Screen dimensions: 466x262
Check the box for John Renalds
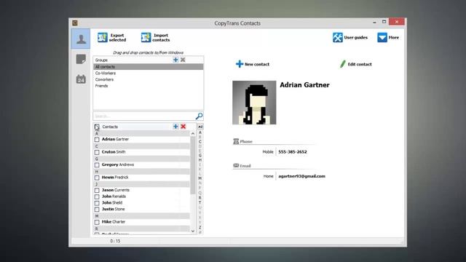[x=97, y=196]
